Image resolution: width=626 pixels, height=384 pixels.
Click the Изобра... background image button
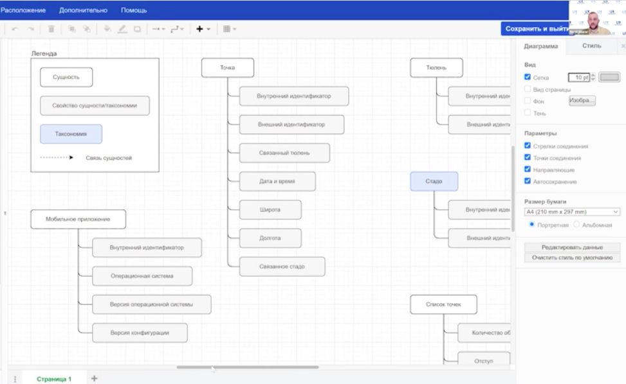pyautogui.click(x=582, y=100)
